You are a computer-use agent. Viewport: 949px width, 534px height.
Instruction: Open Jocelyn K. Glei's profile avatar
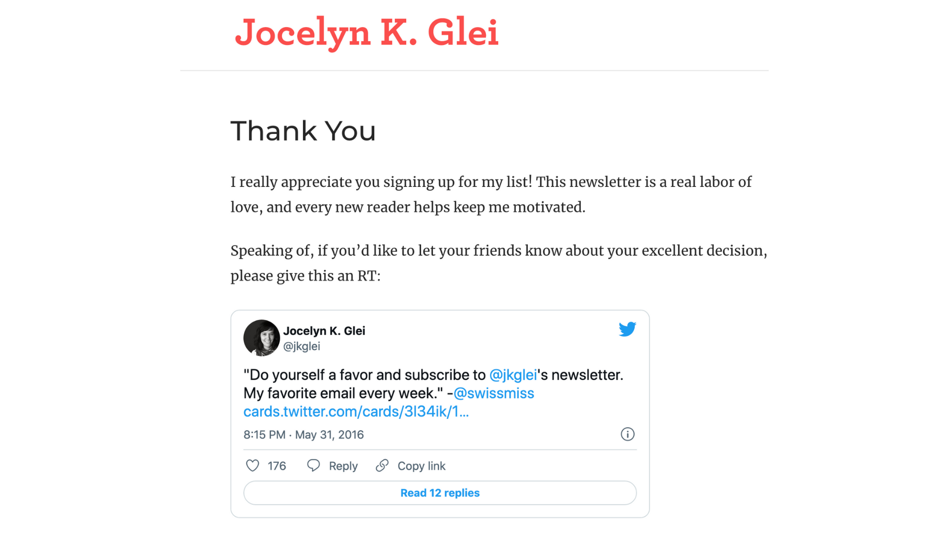pyautogui.click(x=261, y=338)
